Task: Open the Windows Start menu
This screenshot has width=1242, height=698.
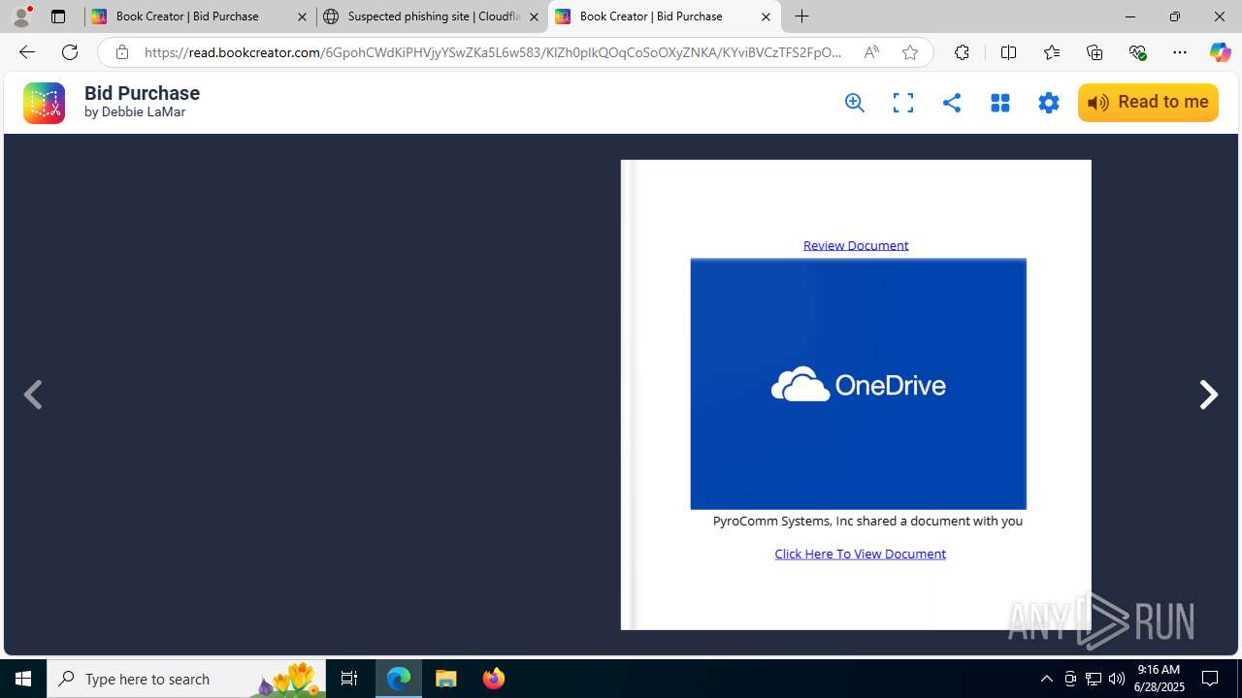Action: [x=23, y=679]
